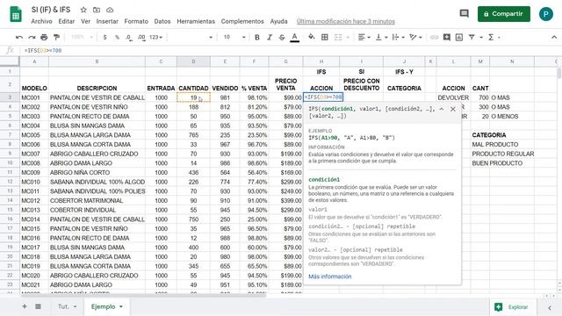Collapse the toolbar with the up chevron

click(x=554, y=37)
